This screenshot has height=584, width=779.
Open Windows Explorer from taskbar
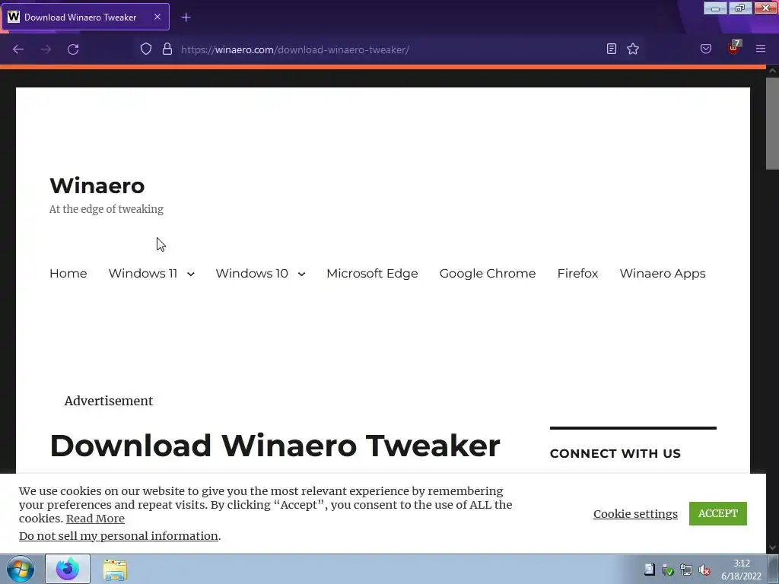(x=115, y=570)
